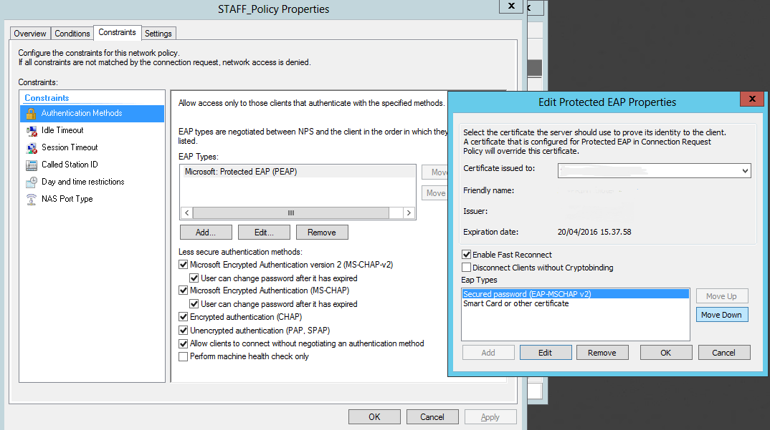The width and height of the screenshot is (770, 430).
Task: Toggle Microsoft Encrypted Authentication (MS-CHAP) checkbox
Action: [183, 290]
